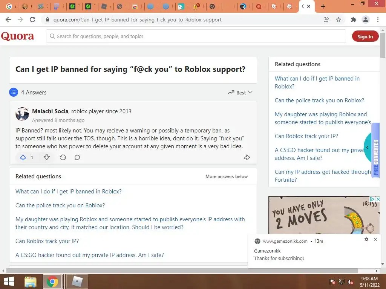Bookmark this page with the star icon

pyautogui.click(x=339, y=20)
